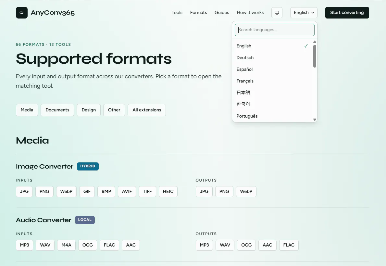Select Français language option

click(x=272, y=81)
